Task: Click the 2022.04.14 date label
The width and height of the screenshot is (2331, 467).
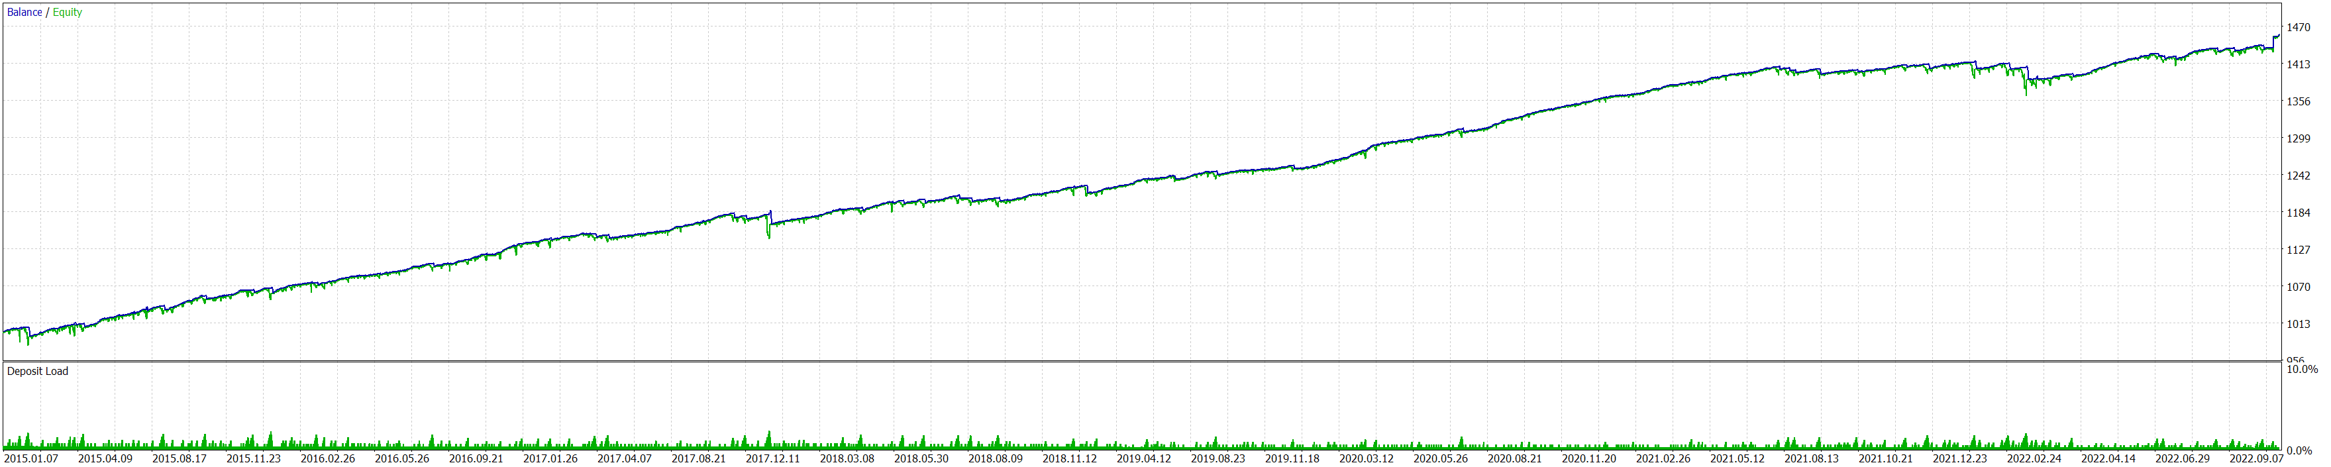Action: 2108,459
